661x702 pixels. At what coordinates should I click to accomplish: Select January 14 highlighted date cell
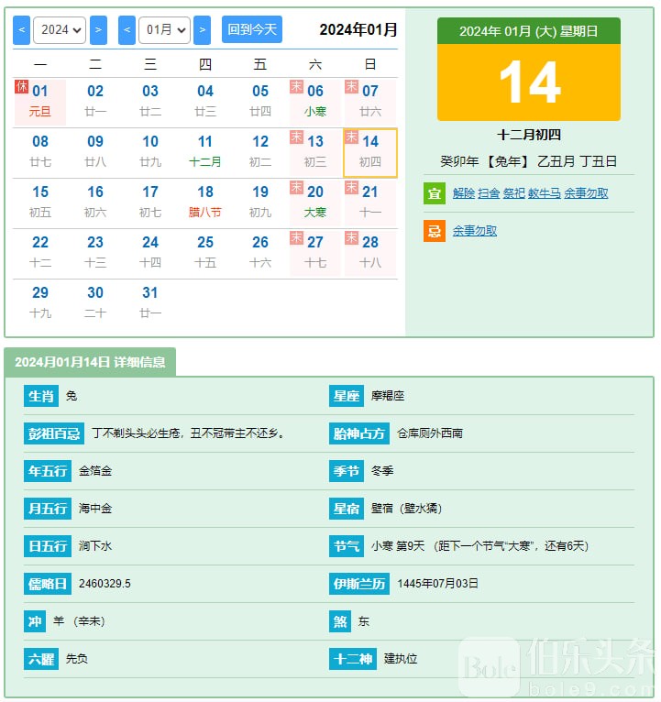(x=370, y=152)
